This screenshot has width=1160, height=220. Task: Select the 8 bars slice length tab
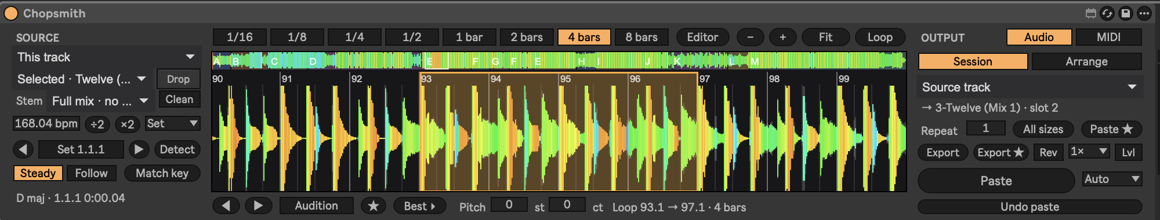[641, 37]
